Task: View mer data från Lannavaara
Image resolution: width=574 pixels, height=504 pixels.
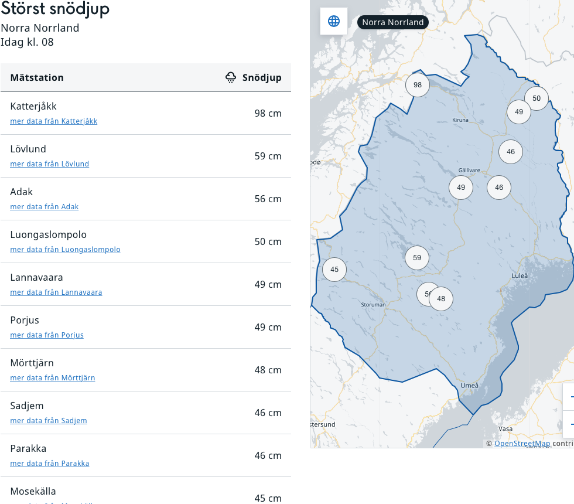Action: (56, 292)
